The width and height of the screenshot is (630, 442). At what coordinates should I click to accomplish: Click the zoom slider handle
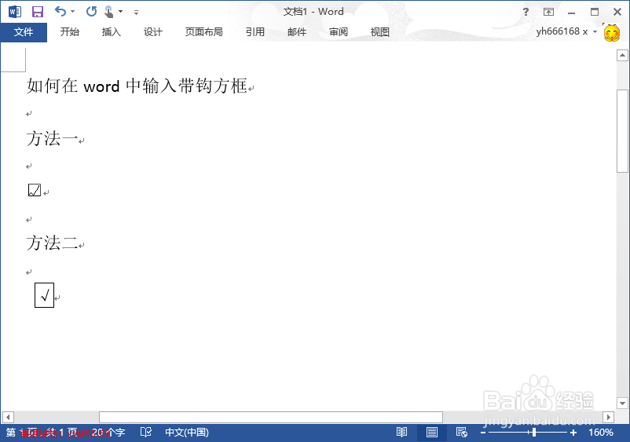click(533, 433)
